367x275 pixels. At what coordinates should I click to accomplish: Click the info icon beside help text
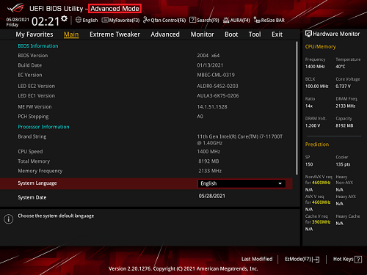[9, 219]
